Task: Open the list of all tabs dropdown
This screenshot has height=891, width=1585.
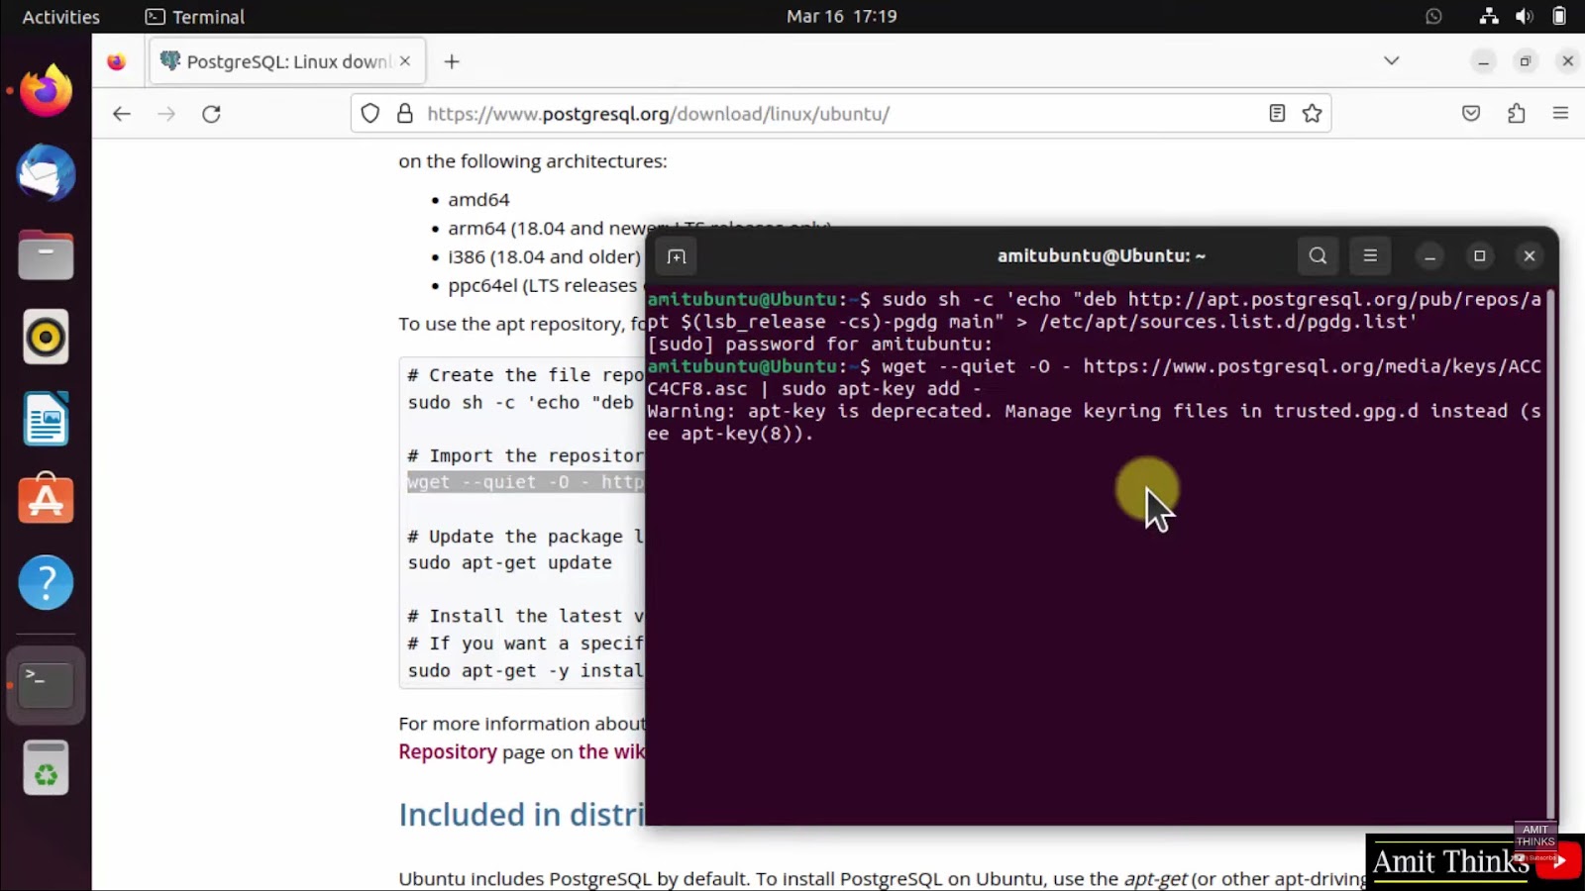Action: (1392, 60)
